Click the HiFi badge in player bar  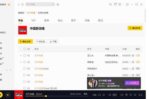tap(115, 95)
